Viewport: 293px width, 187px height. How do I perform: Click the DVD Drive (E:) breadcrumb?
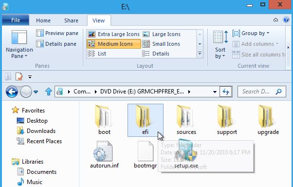[x=142, y=92]
